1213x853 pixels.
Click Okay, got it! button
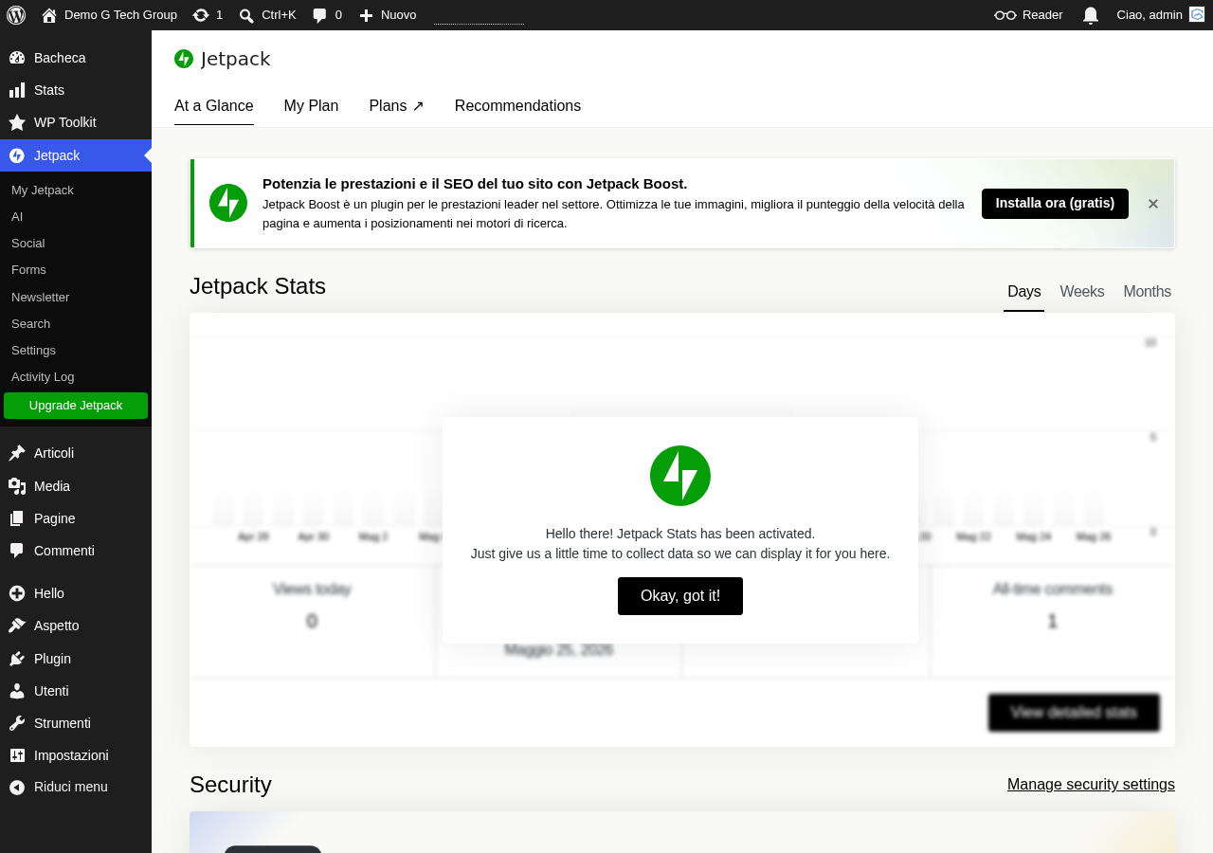click(680, 596)
